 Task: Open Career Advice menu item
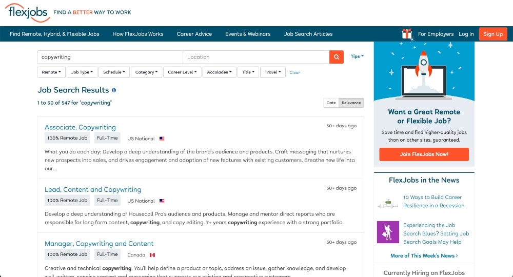pyautogui.click(x=194, y=34)
